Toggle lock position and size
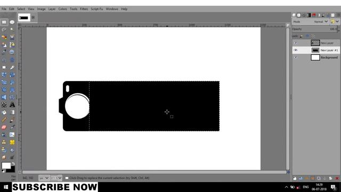 307,36
